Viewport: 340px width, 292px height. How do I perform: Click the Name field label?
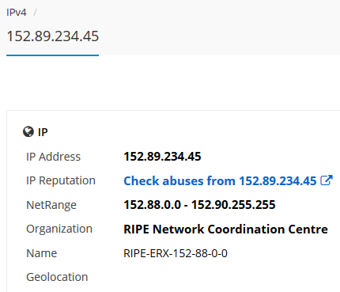41,253
